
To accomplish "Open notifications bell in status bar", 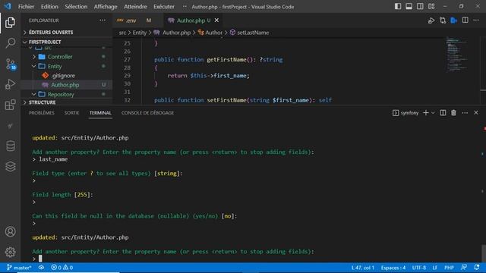I will click(x=477, y=267).
